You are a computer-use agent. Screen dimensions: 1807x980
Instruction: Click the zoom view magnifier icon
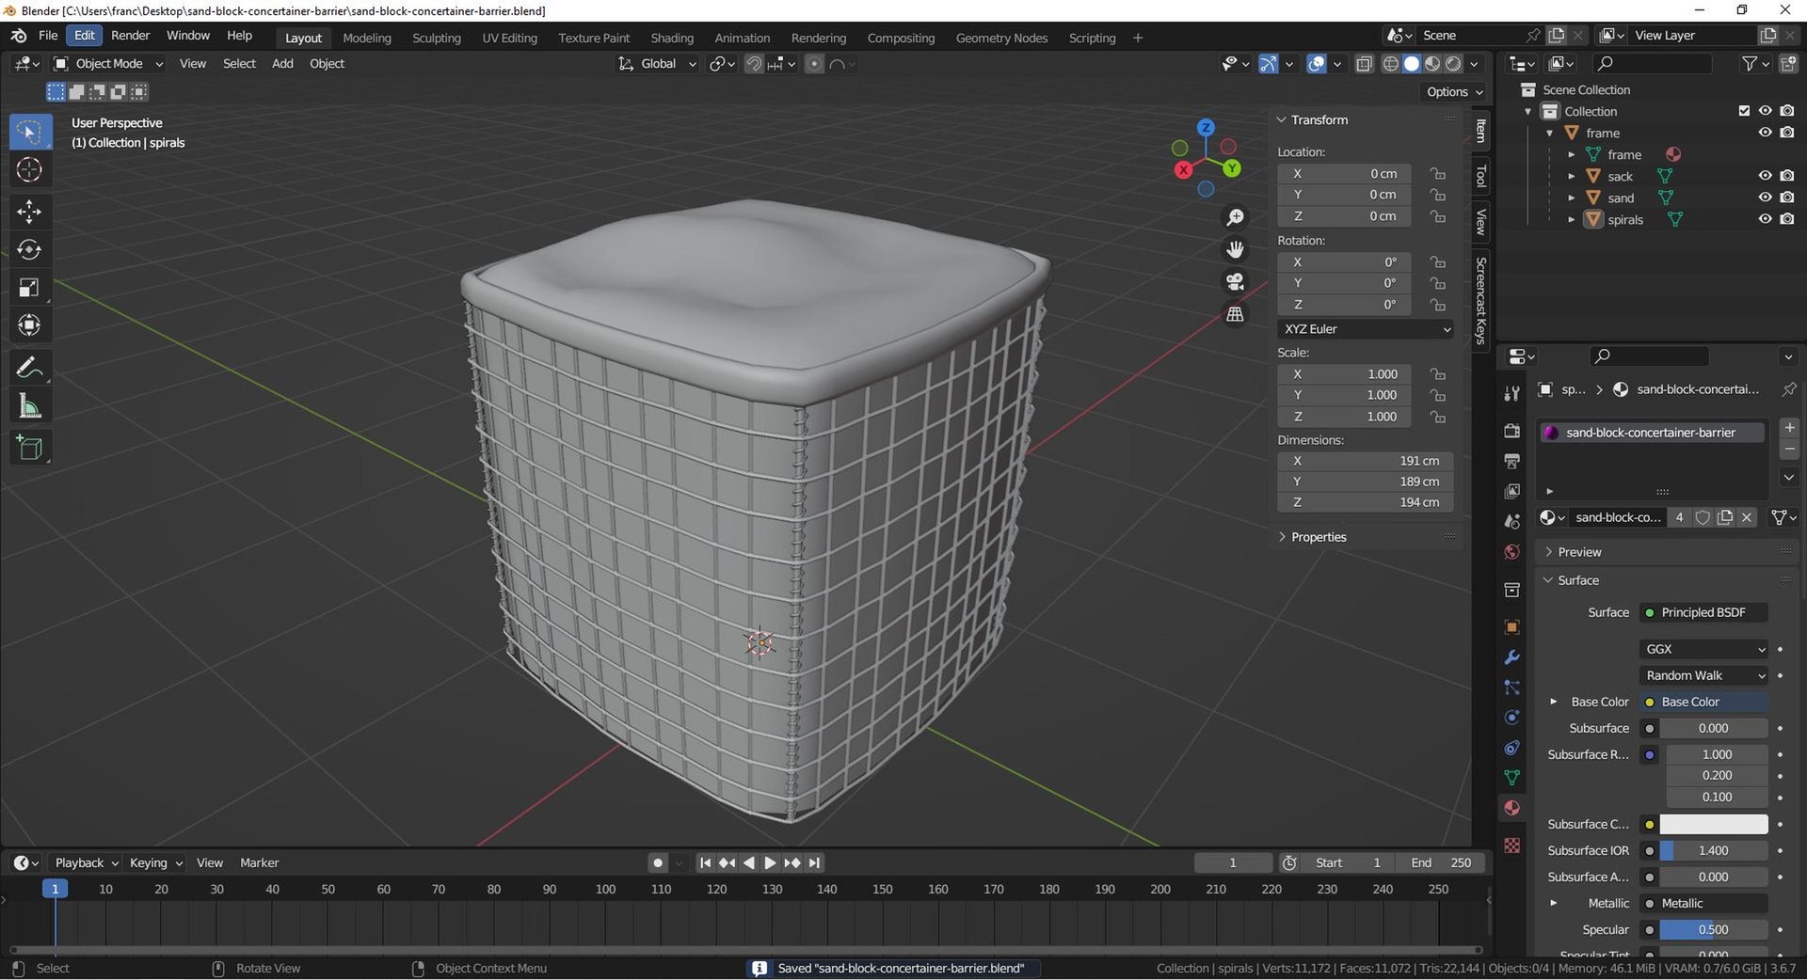point(1235,218)
